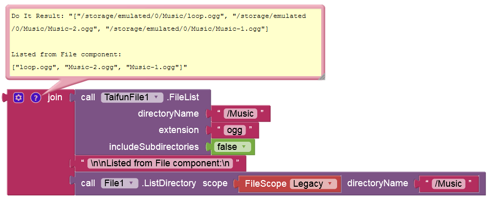The image size is (488, 199).
Task: Click the directoryName label on ListDirectory block
Action: [377, 183]
